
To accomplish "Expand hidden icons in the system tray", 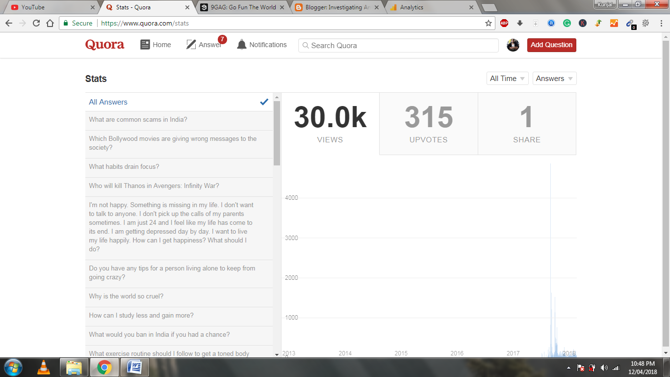I will pyautogui.click(x=569, y=368).
